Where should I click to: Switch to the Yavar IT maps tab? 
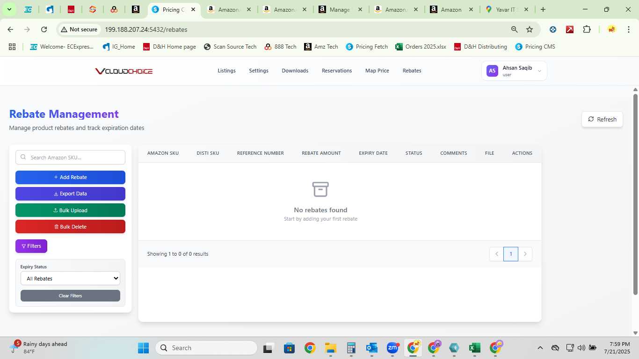coord(508,9)
